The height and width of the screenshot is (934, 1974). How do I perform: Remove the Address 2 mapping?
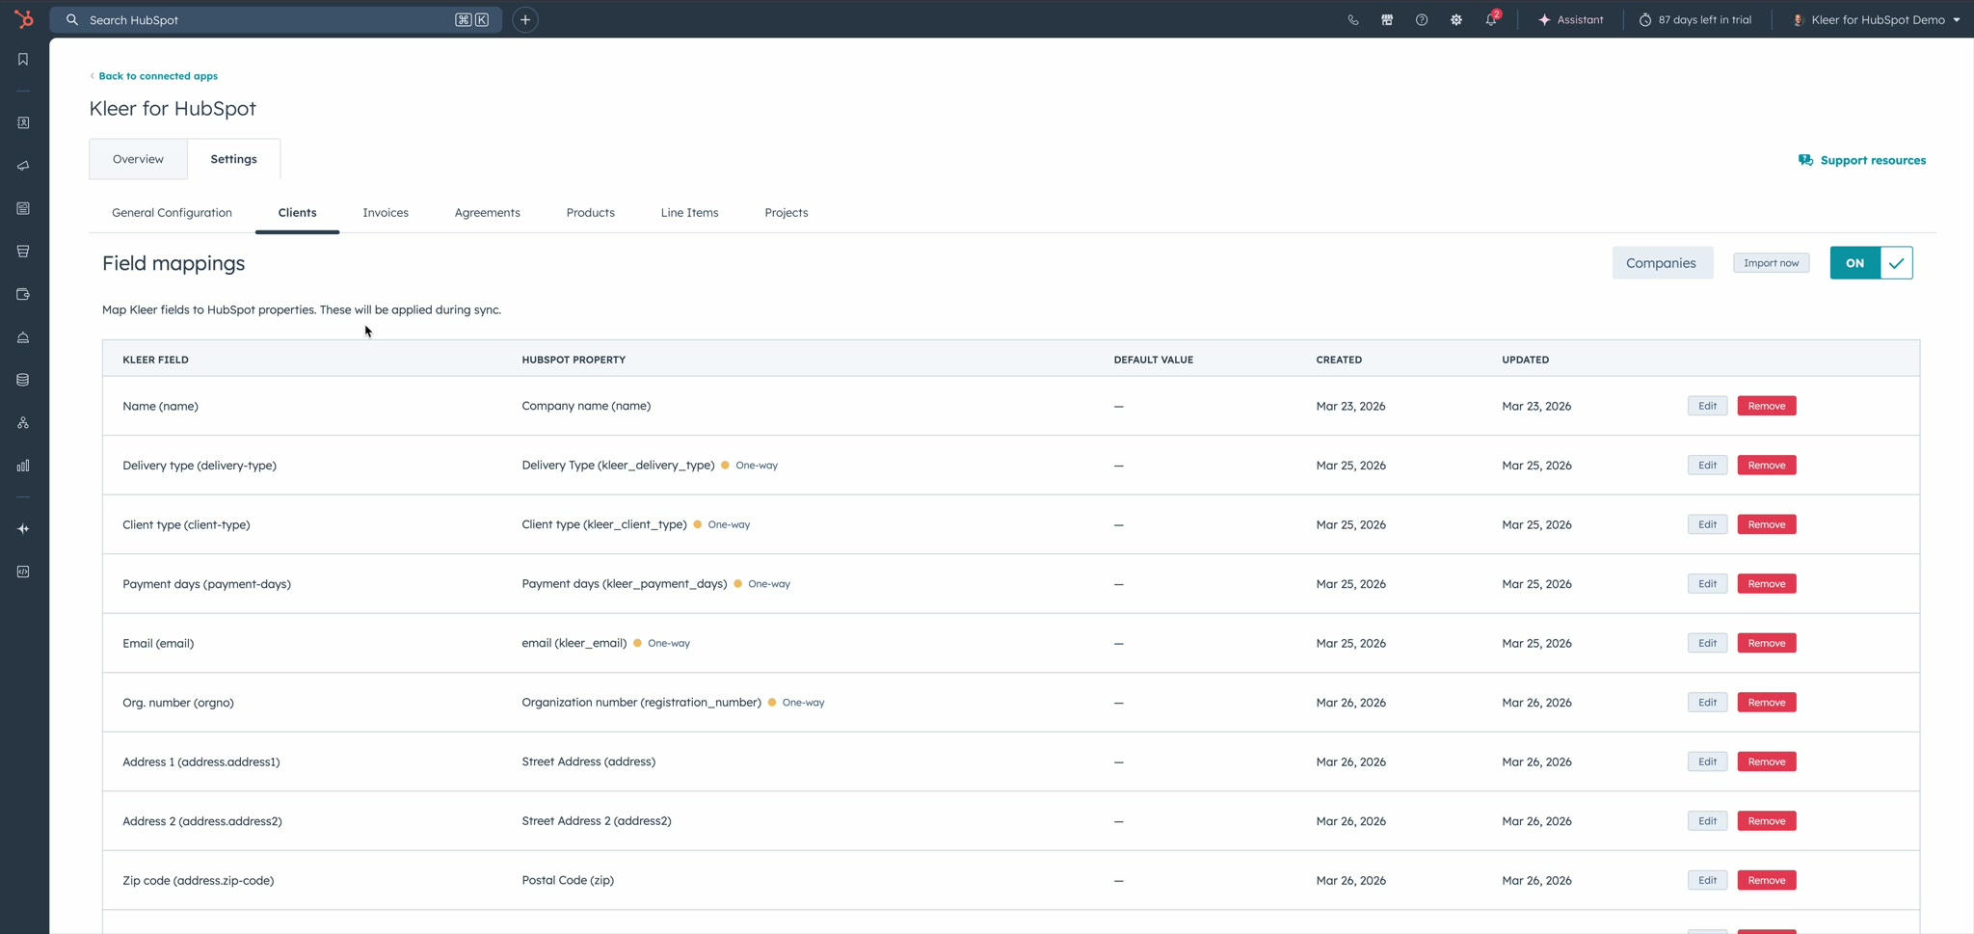[x=1767, y=821]
